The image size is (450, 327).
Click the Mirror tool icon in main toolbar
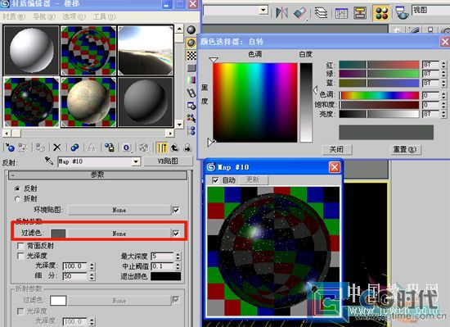(x=281, y=13)
